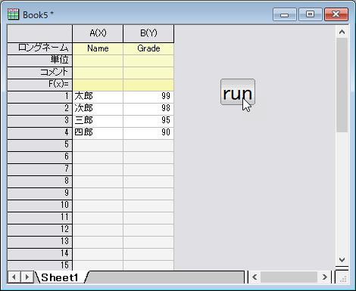Click the ロングネーム row label
356x291 pixels.
coord(40,48)
